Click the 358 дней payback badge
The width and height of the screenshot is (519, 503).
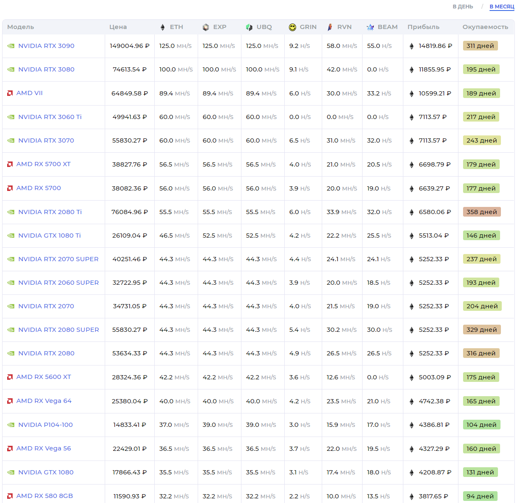[482, 212]
